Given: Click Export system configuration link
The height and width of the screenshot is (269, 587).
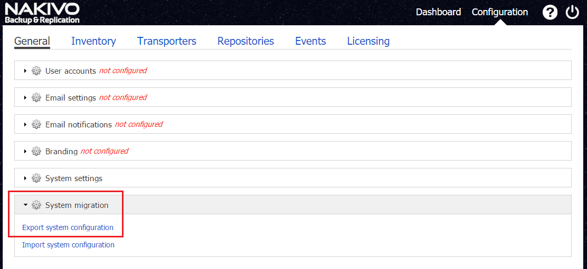Looking at the screenshot, I should click(68, 227).
